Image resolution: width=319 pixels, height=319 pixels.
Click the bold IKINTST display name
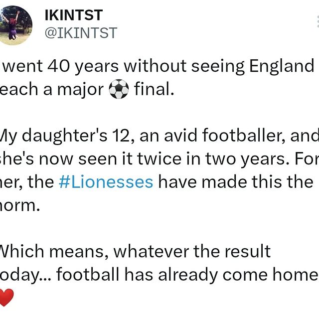coord(74,15)
